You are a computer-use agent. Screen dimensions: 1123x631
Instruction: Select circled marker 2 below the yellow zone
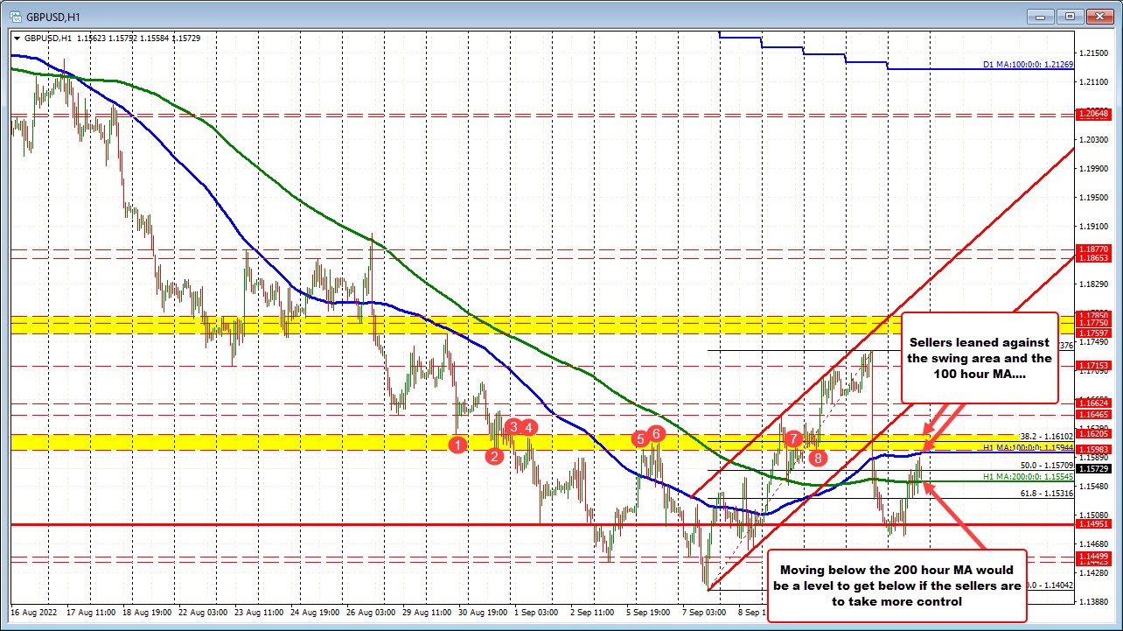[494, 456]
